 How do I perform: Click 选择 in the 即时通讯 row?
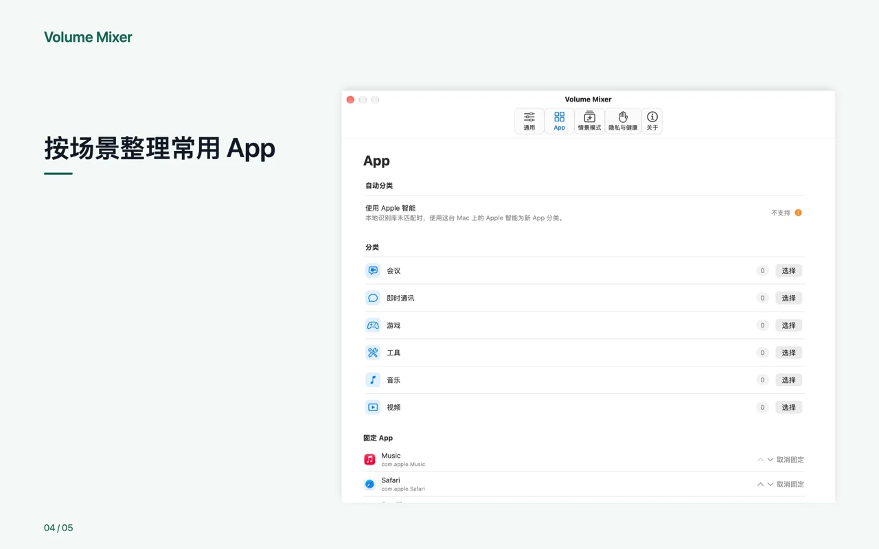coord(788,298)
